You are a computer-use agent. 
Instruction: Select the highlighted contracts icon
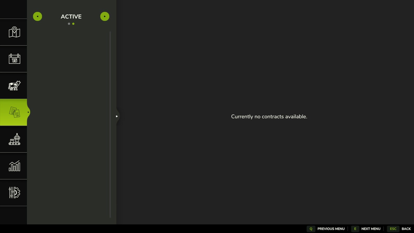click(x=14, y=112)
